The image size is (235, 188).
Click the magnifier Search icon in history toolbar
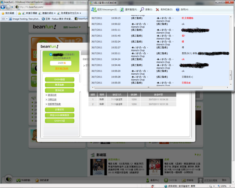[x=142, y=10]
